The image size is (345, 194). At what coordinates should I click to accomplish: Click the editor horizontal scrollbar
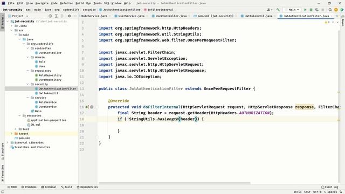tap(175, 183)
